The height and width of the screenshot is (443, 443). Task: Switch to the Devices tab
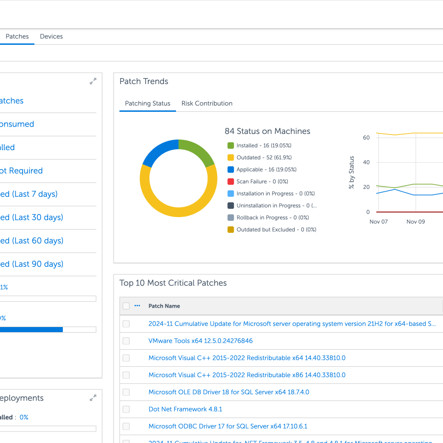coord(51,36)
